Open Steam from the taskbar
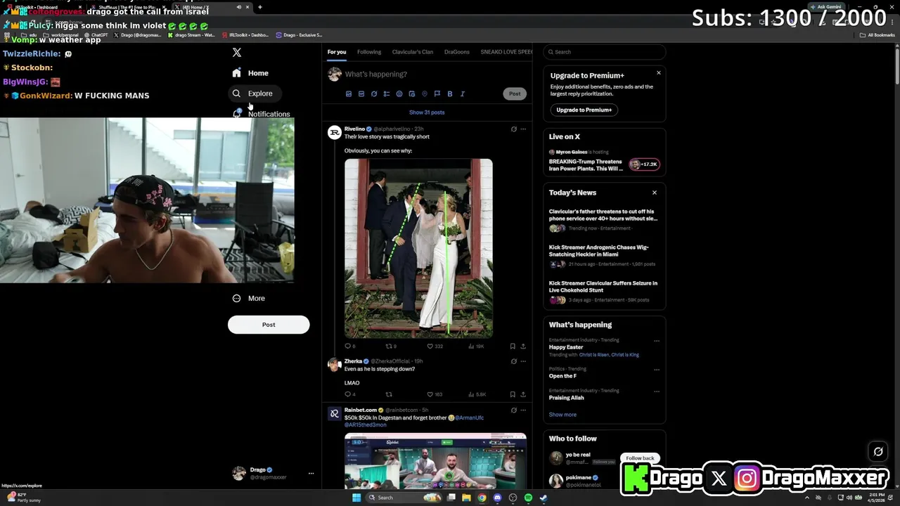The height and width of the screenshot is (506, 900). 544,498
